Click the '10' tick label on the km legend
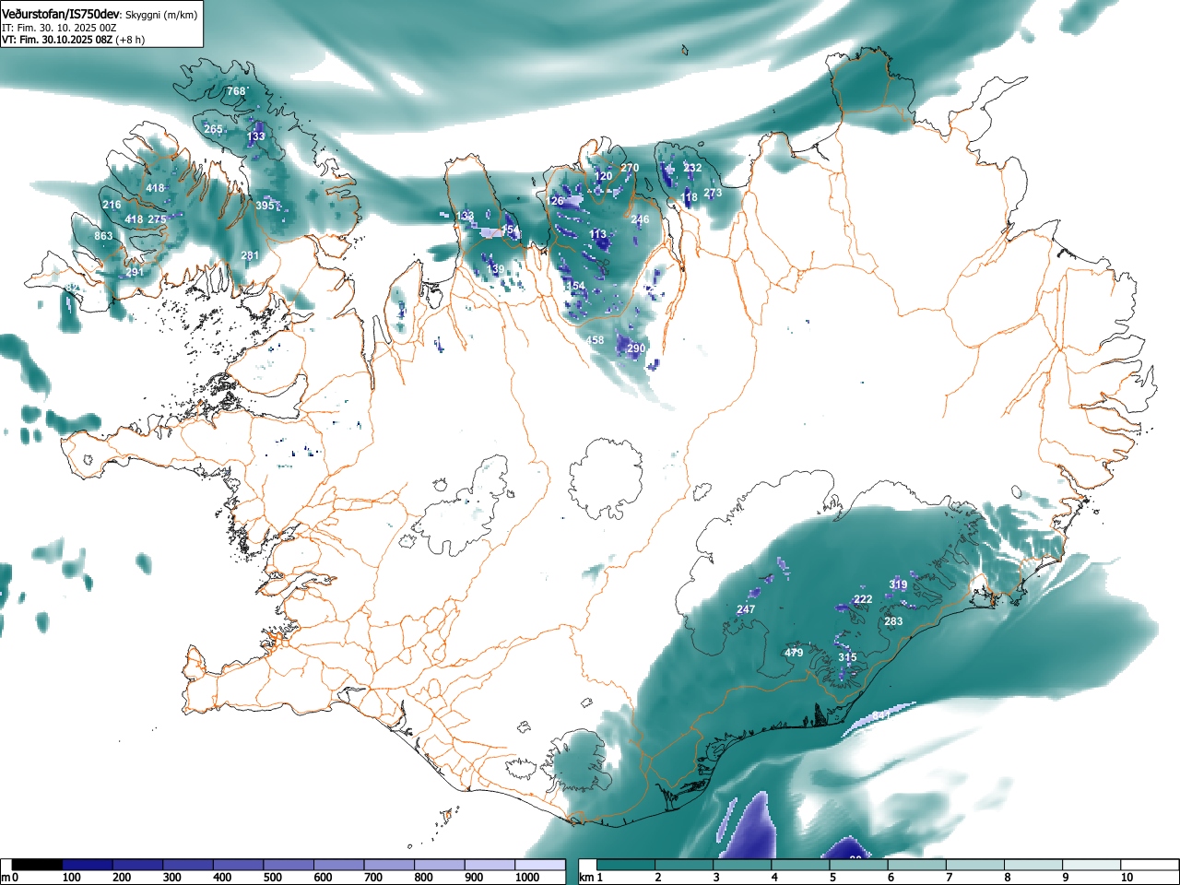Image resolution: width=1180 pixels, height=885 pixels. (x=1126, y=878)
